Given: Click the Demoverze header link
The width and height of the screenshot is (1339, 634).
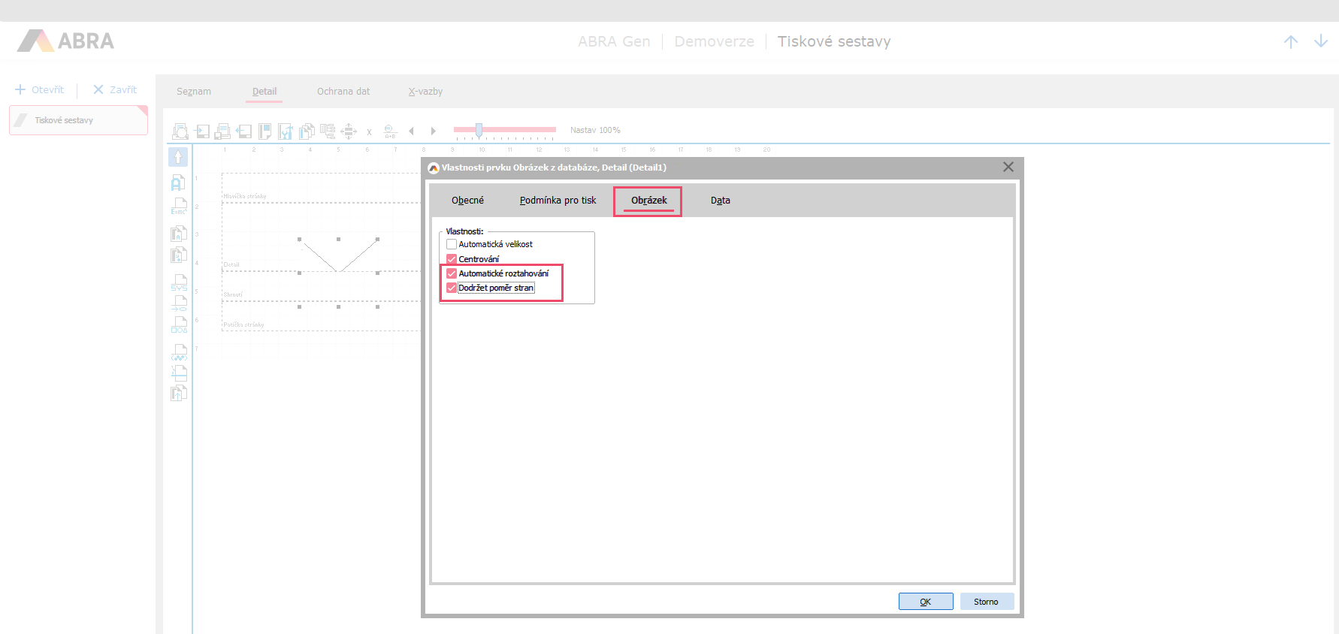Looking at the screenshot, I should tap(714, 42).
